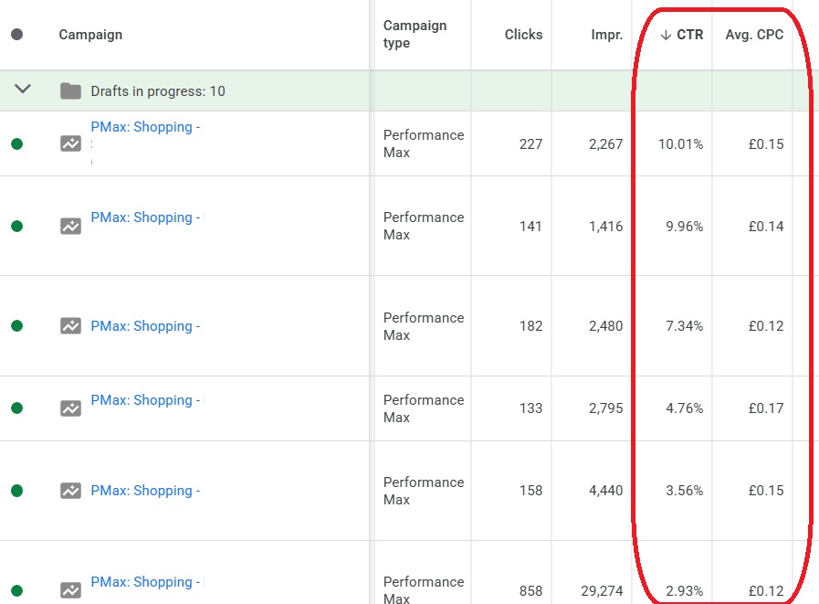Open the status dot dropdown for the 182-click campaign
This screenshot has width=819, height=604.
pyautogui.click(x=16, y=325)
